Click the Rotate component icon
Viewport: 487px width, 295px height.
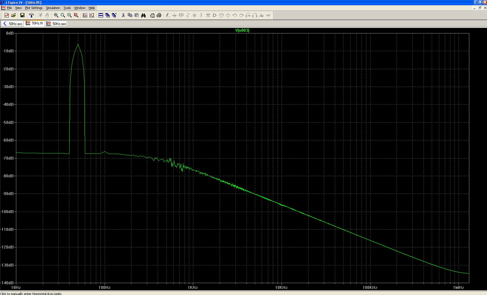click(x=248, y=15)
